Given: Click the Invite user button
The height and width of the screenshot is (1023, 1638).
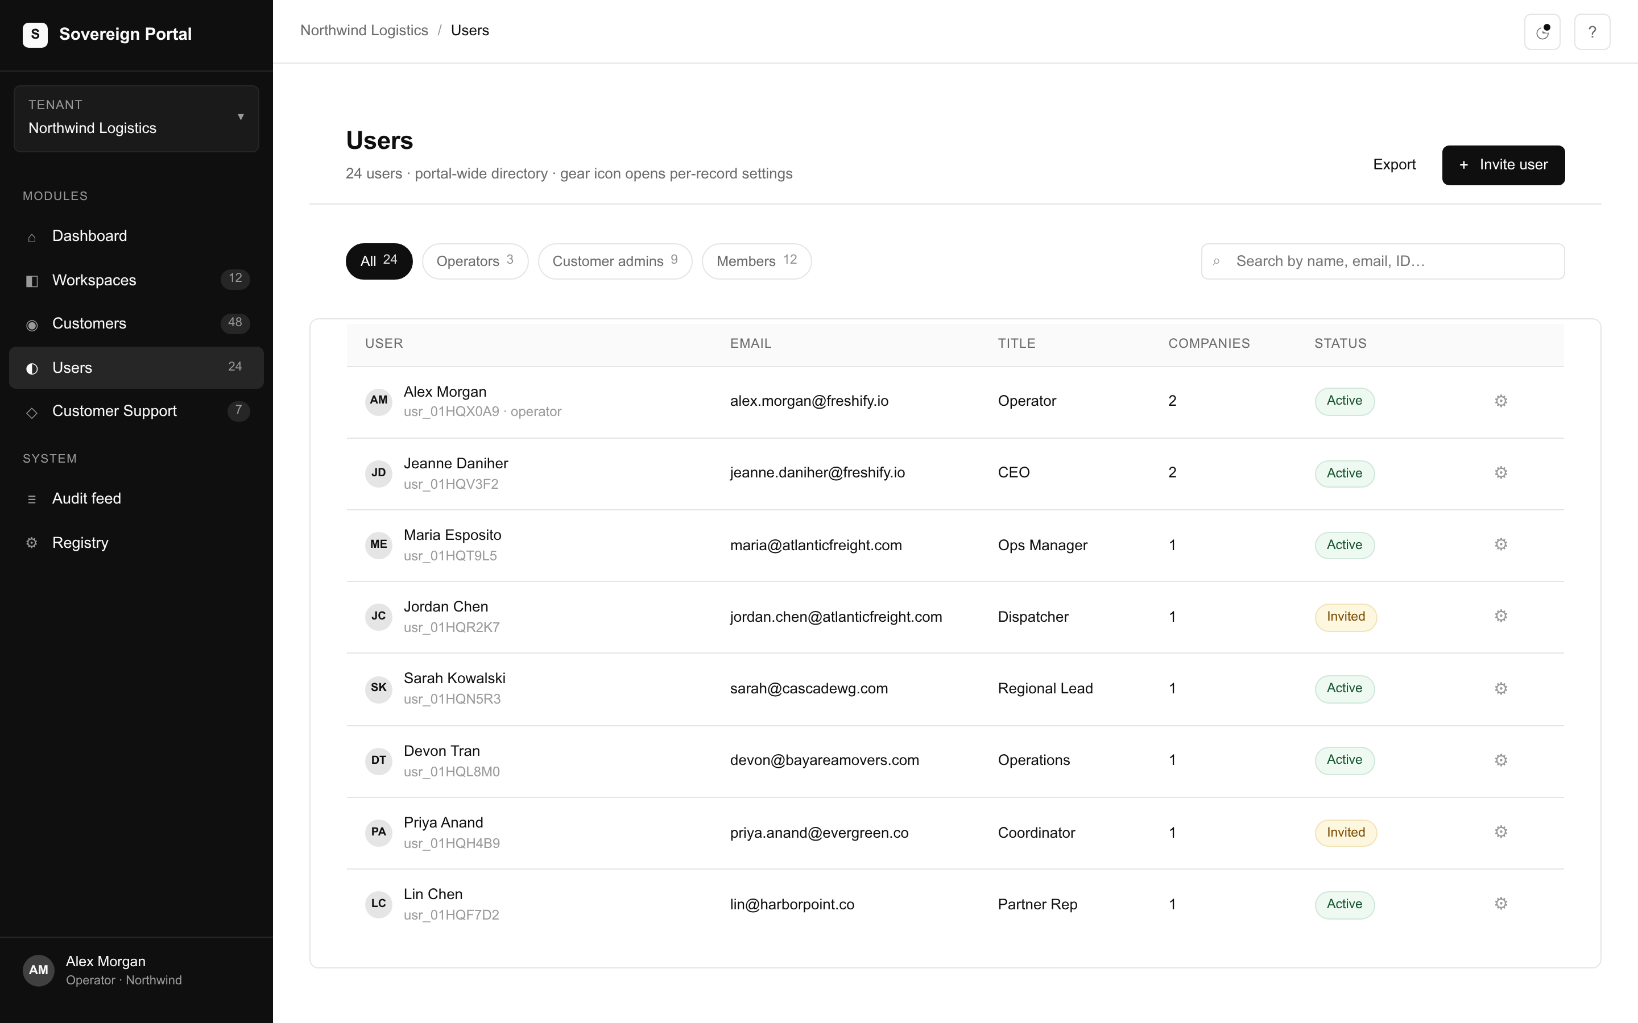Looking at the screenshot, I should (x=1503, y=165).
